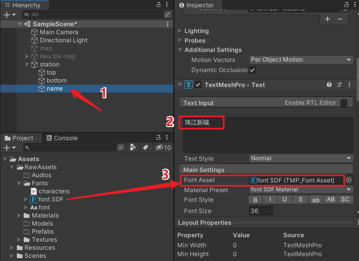This screenshot has width=359, height=261.
Task: Disable the TextMeshPro component checkbox
Action: coord(198,85)
